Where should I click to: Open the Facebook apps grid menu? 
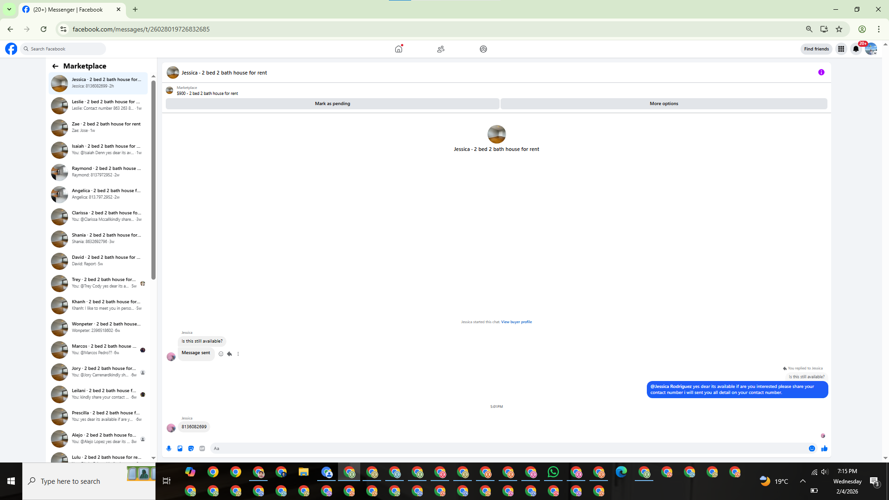(841, 49)
